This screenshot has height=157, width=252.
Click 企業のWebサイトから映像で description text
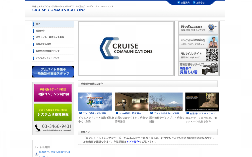pyautogui.click(x=131, y=118)
